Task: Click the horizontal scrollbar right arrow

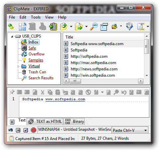Action: point(141,81)
